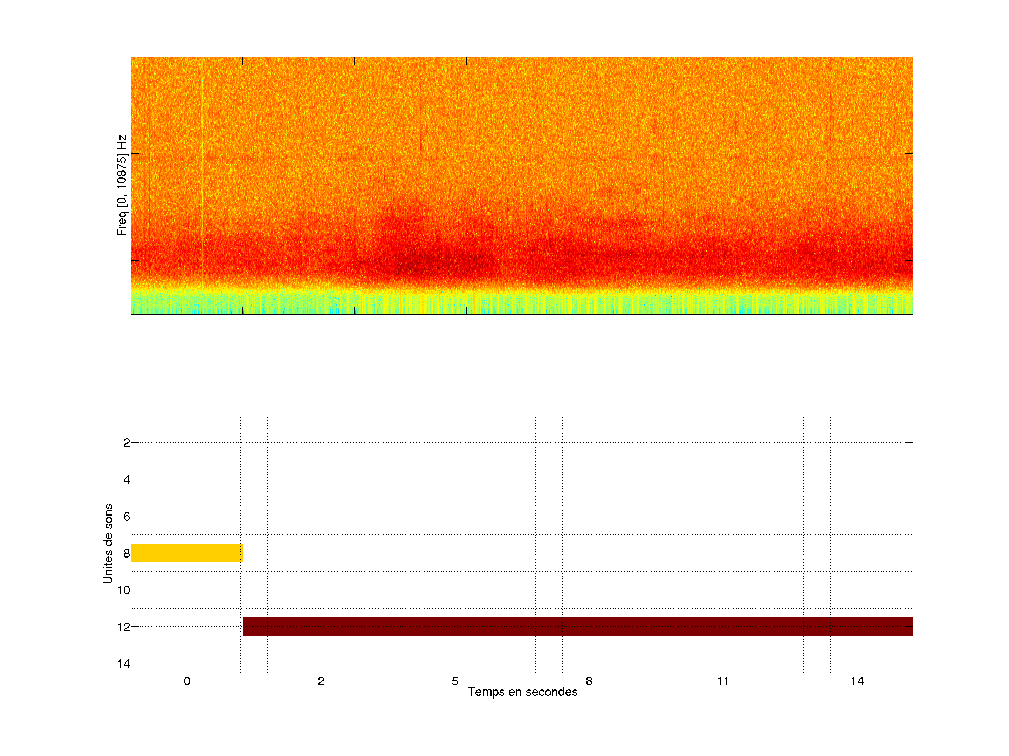Click the dark red sound unit 12 bar
This screenshot has height=756, width=1009.
pyautogui.click(x=577, y=626)
